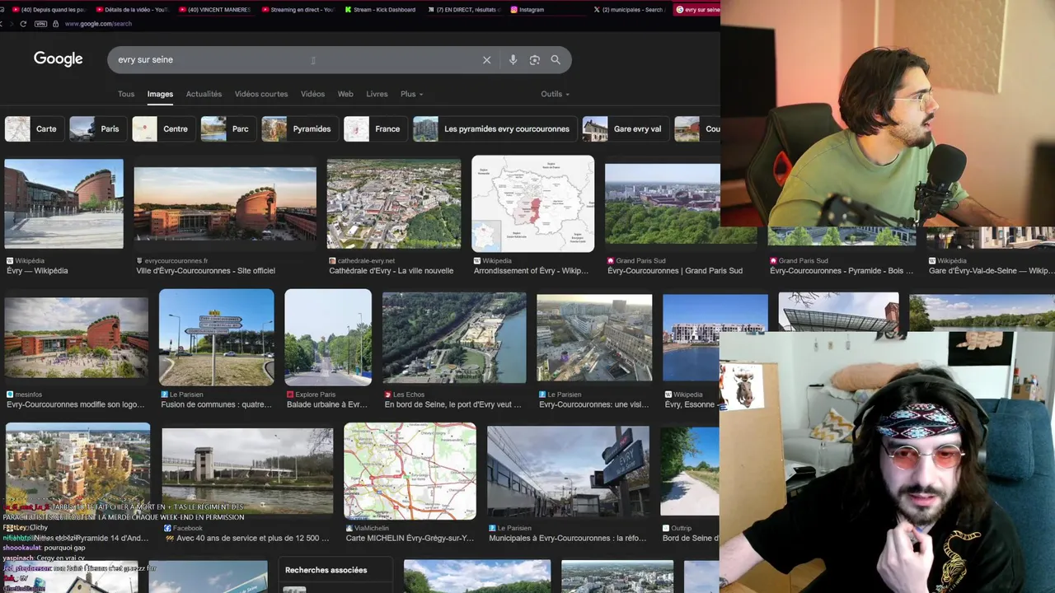Viewport: 1055px width, 593px height.
Task: Click 'Évry — Wikipédia' caption link
Action: click(x=37, y=271)
